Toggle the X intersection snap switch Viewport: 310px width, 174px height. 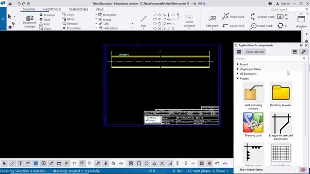coord(162,163)
